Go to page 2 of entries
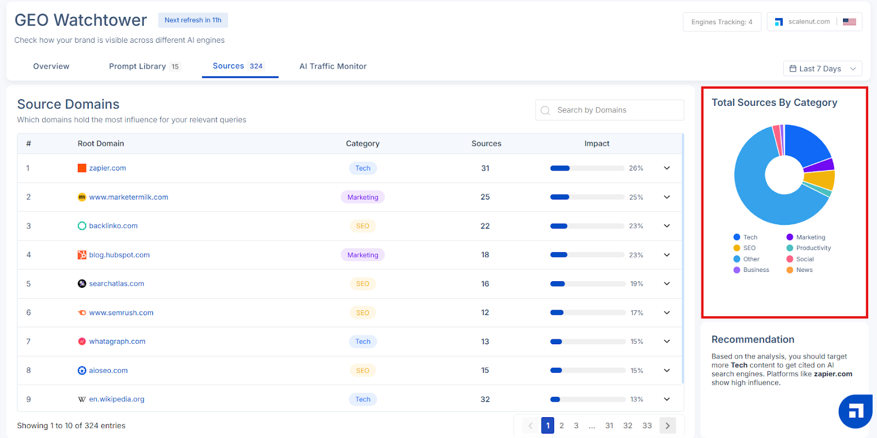877x438 pixels. (561, 425)
